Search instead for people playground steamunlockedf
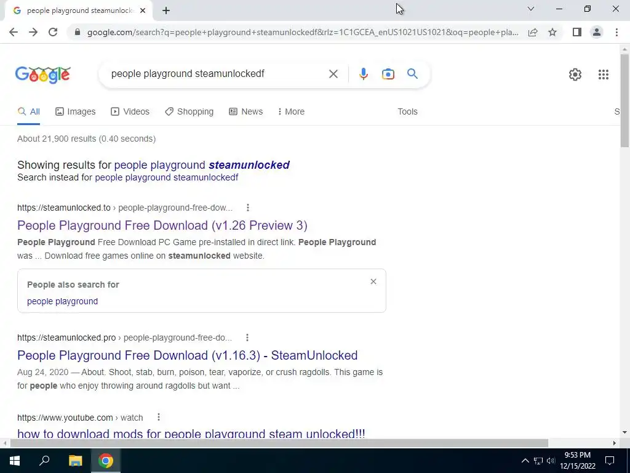 [166, 177]
